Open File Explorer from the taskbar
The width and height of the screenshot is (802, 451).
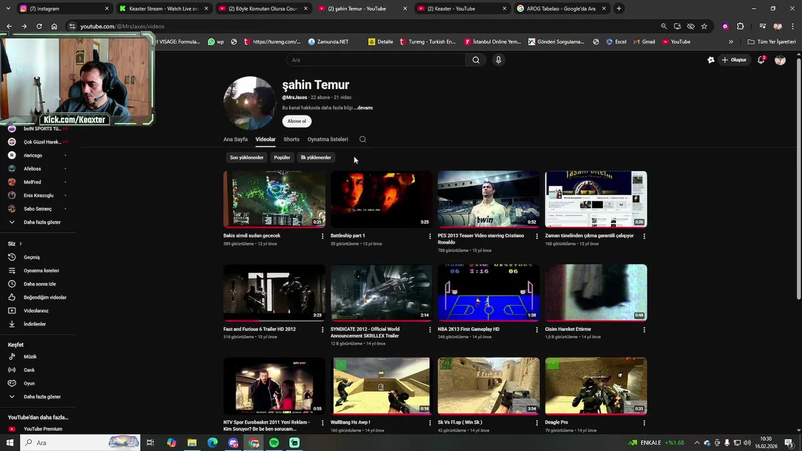pyautogui.click(x=192, y=443)
